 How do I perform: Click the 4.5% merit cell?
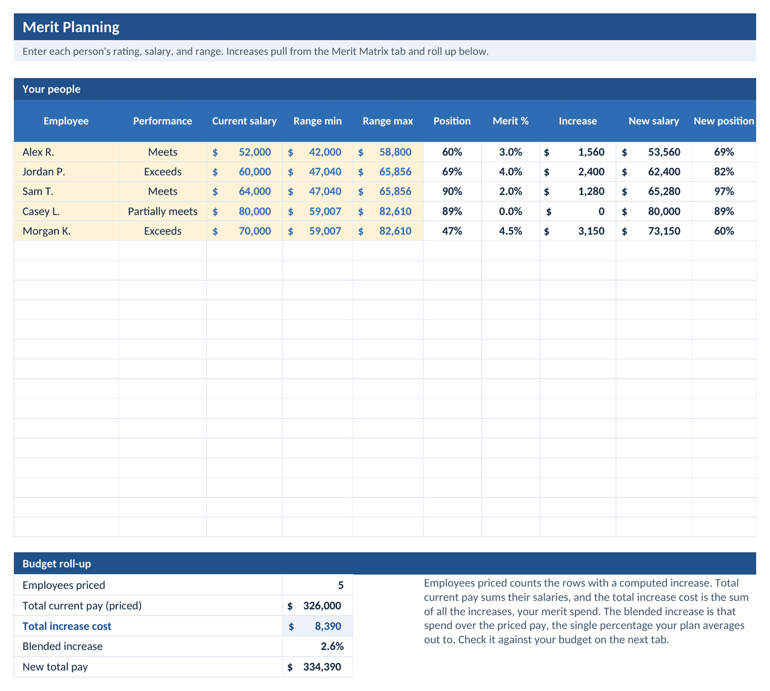point(511,231)
